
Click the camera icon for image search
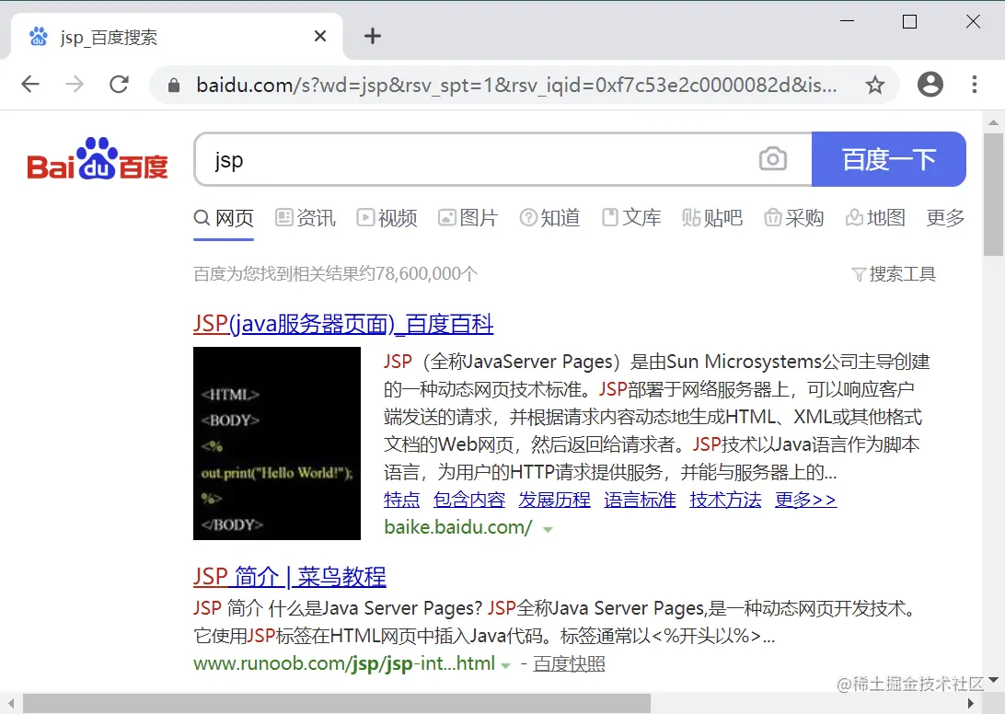click(x=773, y=159)
